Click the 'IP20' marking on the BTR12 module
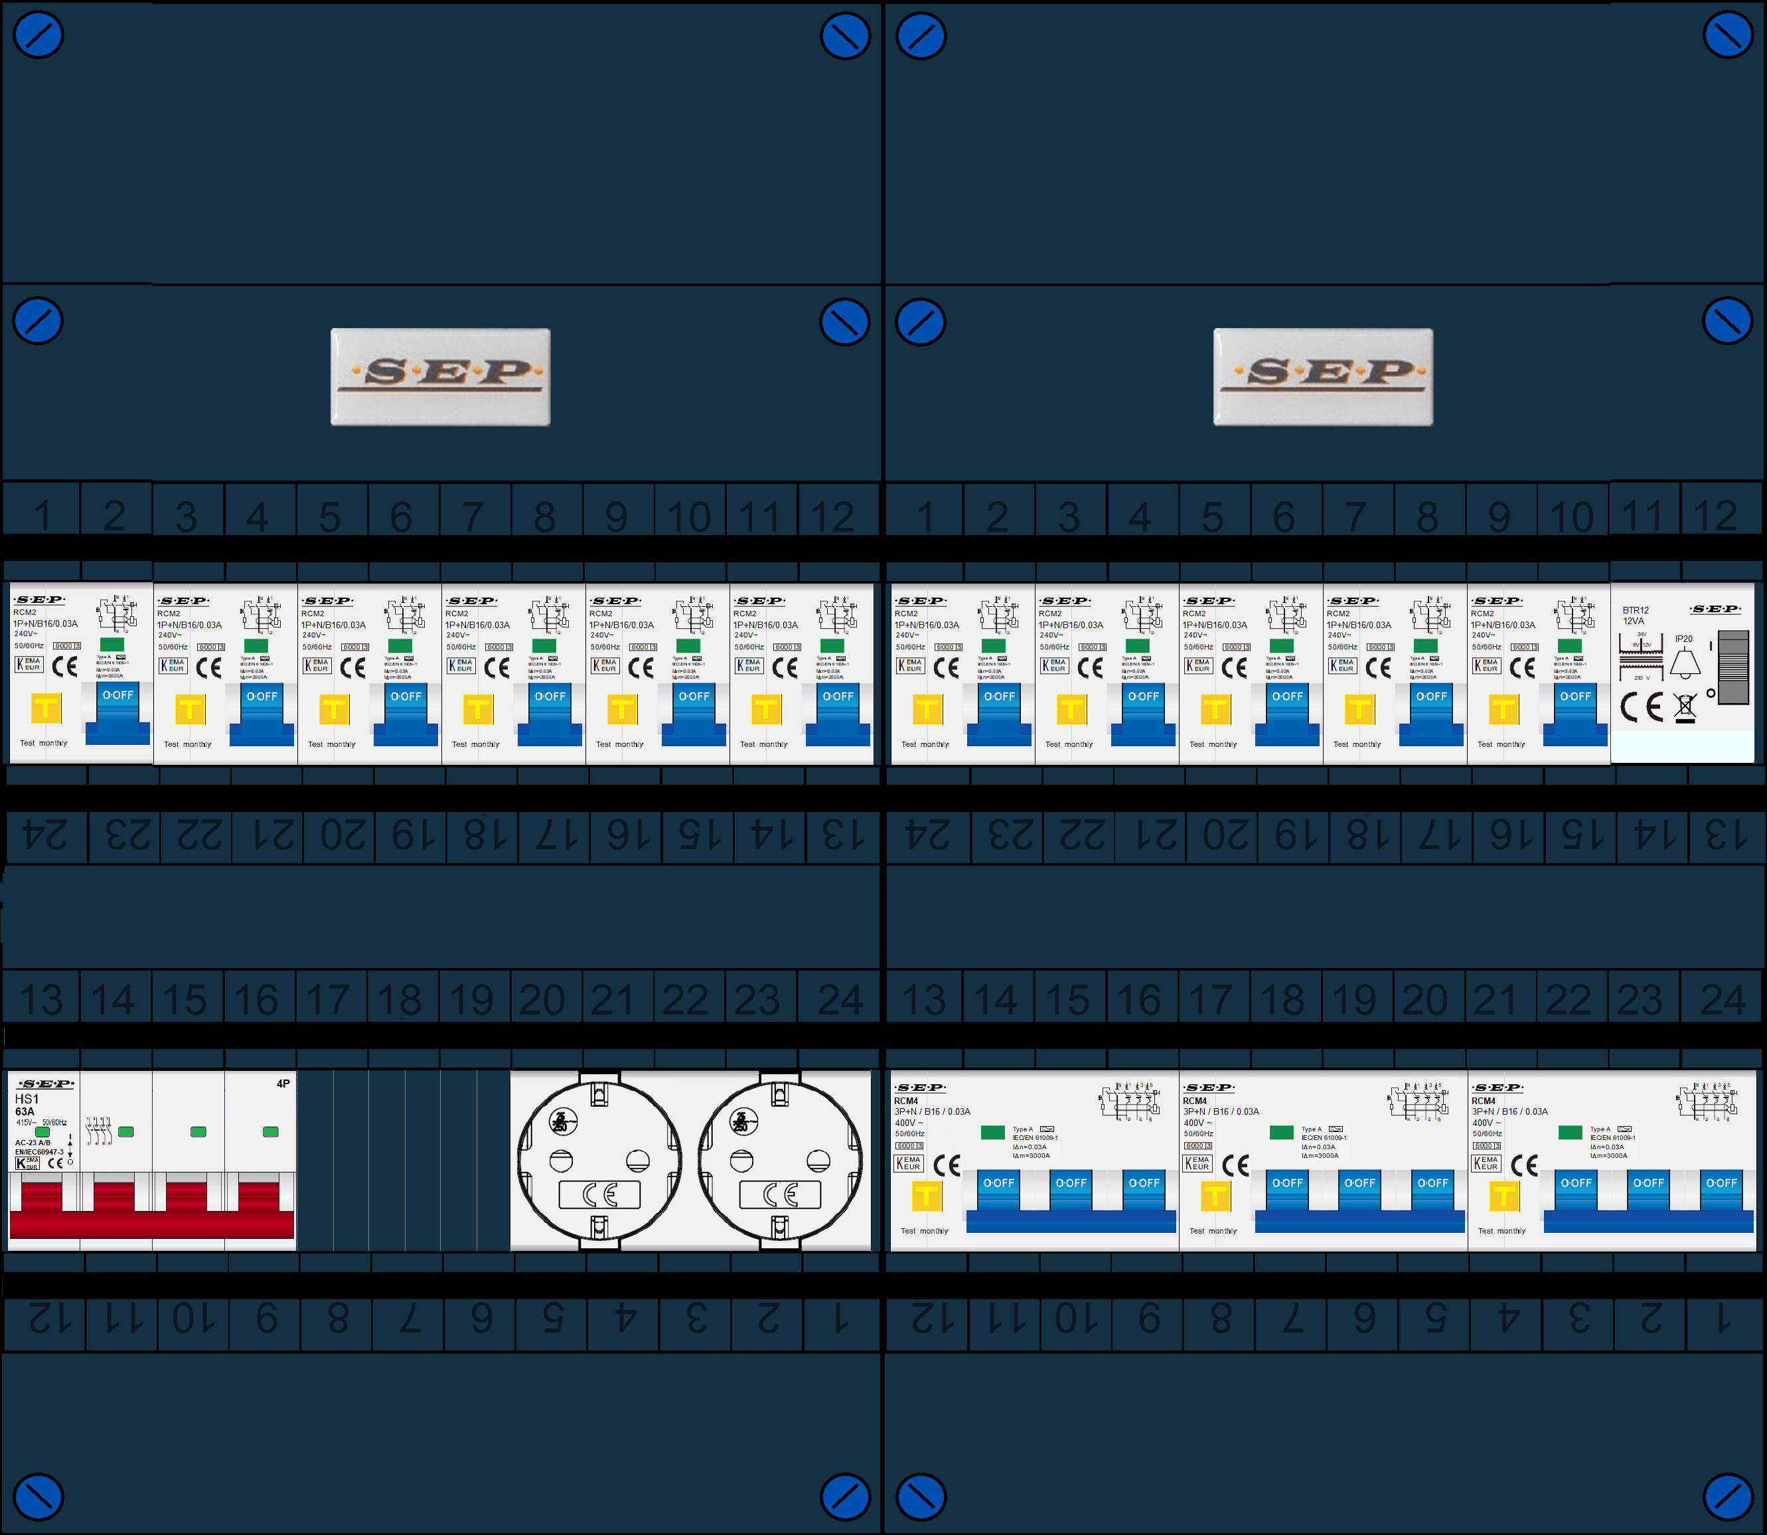This screenshot has width=1767, height=1535. [x=1684, y=639]
